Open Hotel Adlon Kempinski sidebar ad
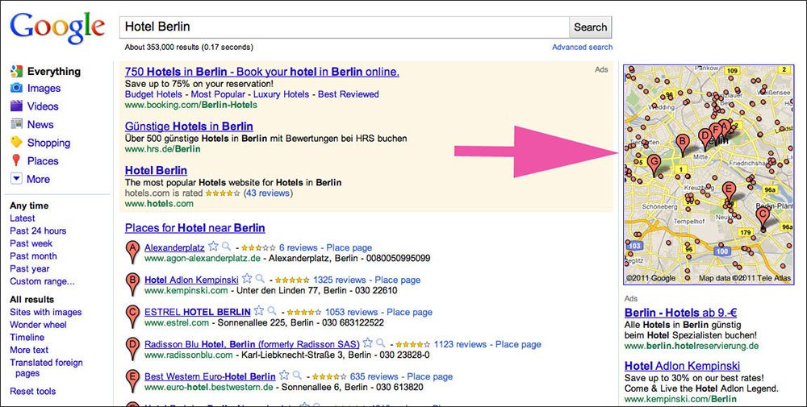The image size is (807, 407). coord(683,366)
